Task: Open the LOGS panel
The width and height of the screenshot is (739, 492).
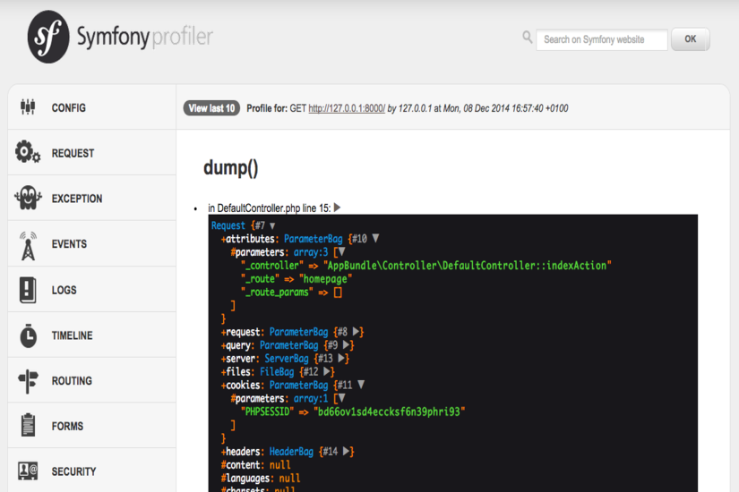Action: coord(92,290)
